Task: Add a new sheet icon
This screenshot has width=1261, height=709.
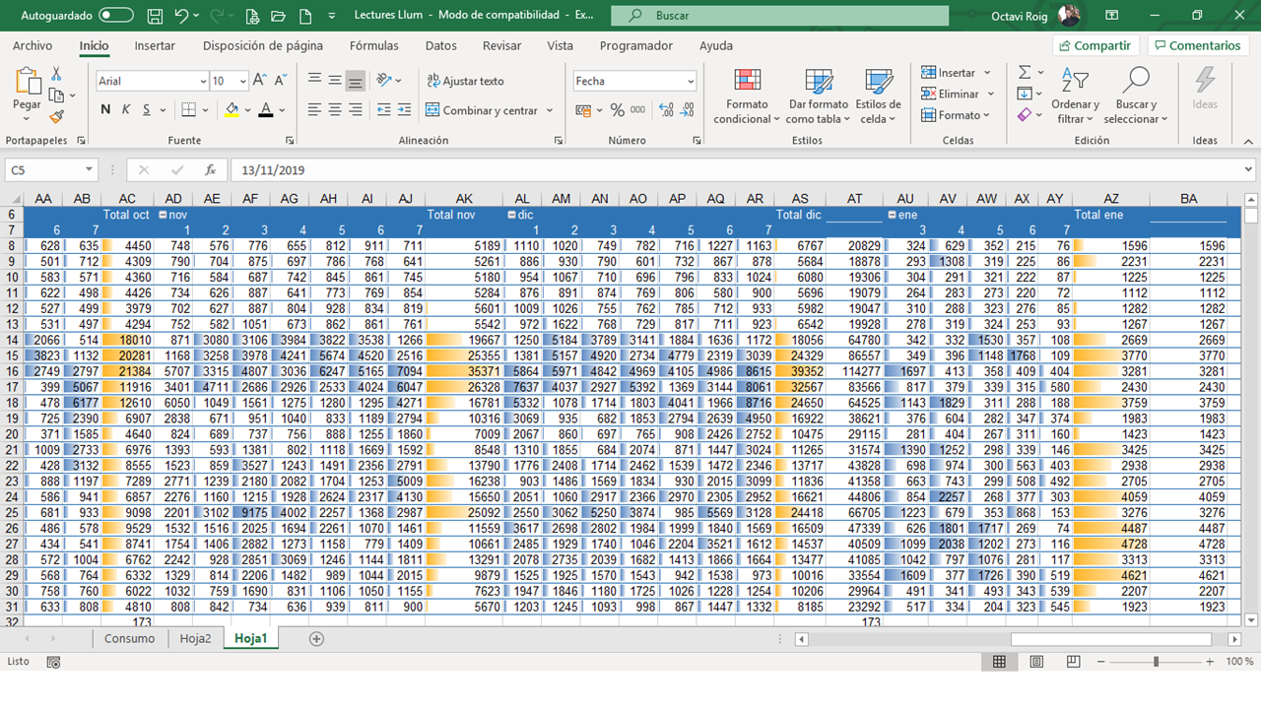Action: [316, 638]
